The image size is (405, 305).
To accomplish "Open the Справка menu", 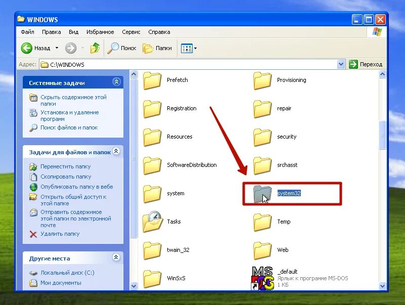I will pyautogui.click(x=159, y=32).
